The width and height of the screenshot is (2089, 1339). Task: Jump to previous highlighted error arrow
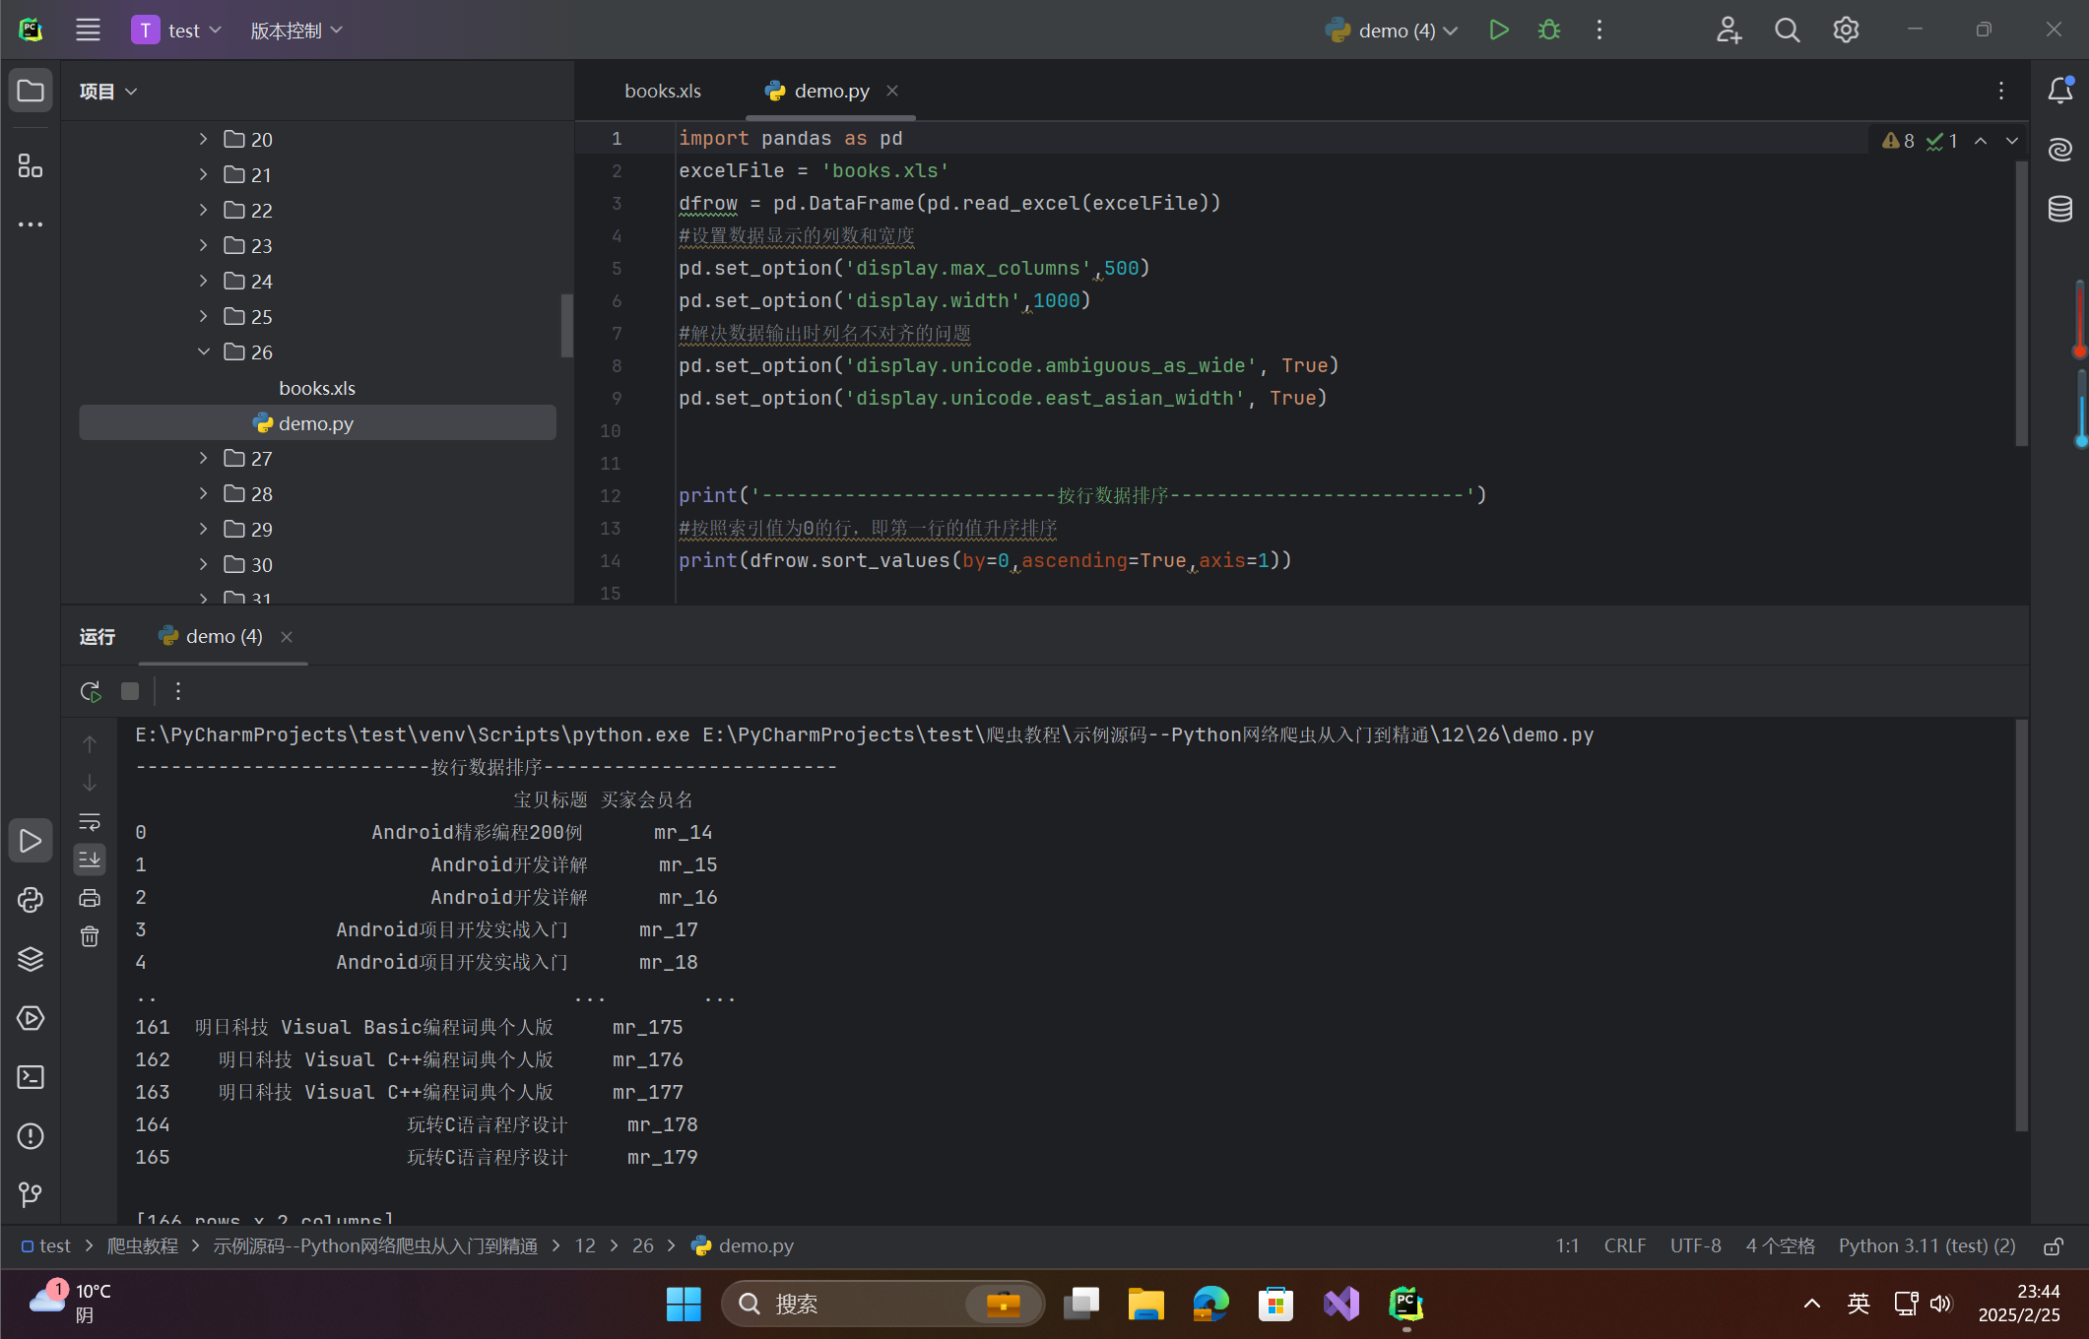[x=1981, y=141]
